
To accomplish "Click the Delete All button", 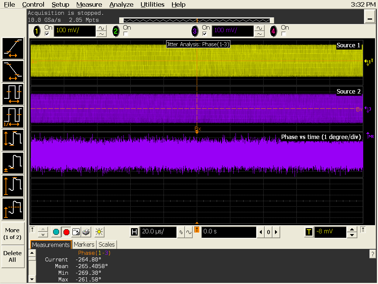I will pos(13,256).
